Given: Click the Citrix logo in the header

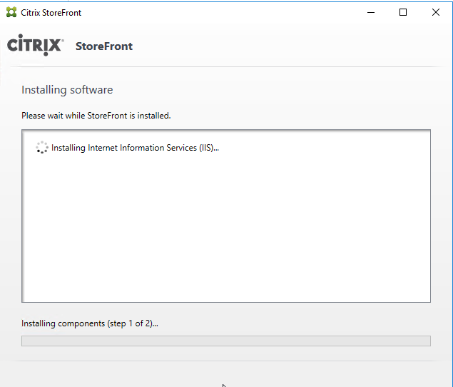Looking at the screenshot, I should coord(35,45).
